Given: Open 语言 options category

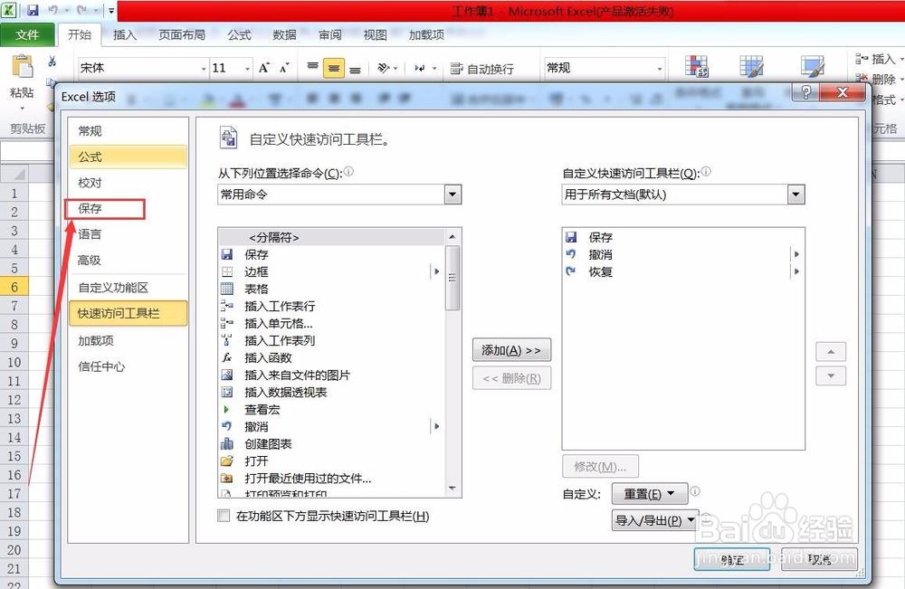Looking at the screenshot, I should point(128,234).
